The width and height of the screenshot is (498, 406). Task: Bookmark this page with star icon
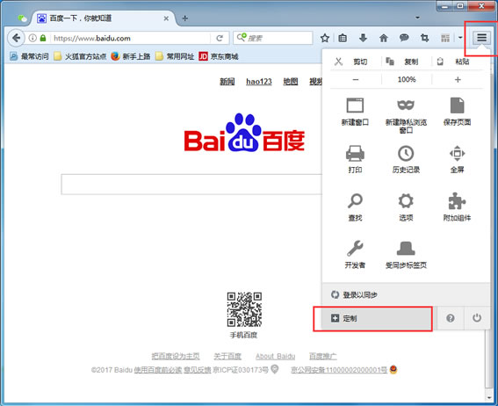(x=325, y=38)
